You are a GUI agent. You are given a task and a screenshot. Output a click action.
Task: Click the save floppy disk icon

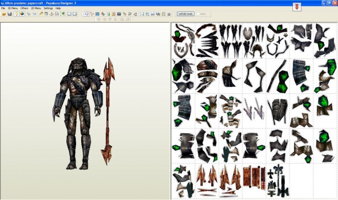(10, 14)
